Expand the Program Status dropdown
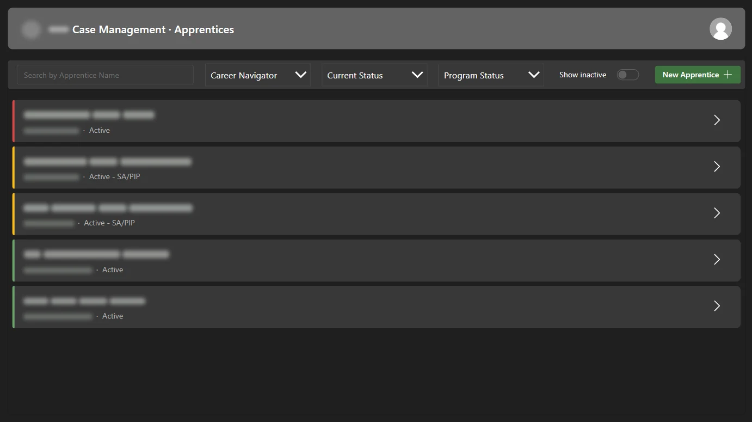 491,75
